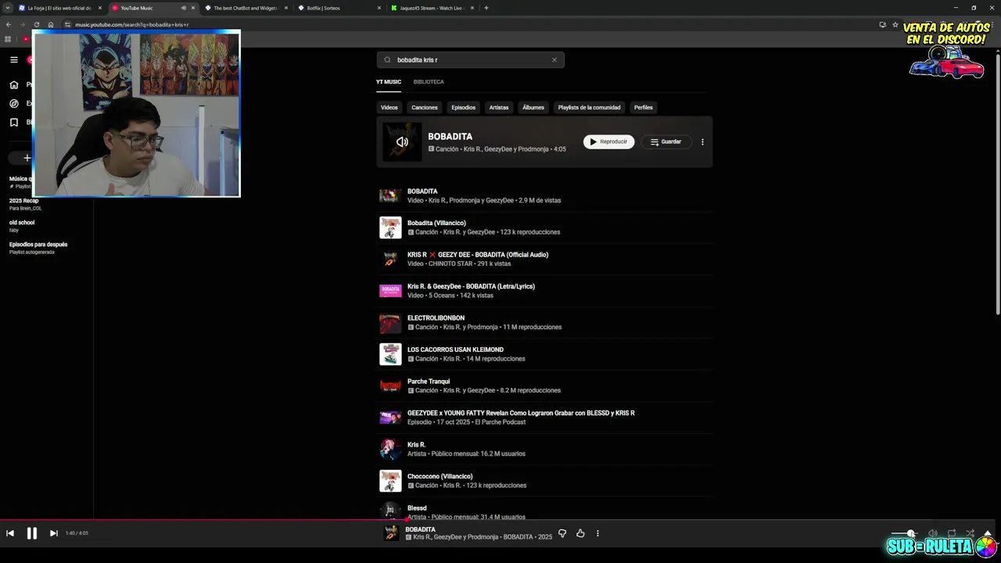Open player bar three-dot menu
1001x563 pixels.
coord(597,533)
